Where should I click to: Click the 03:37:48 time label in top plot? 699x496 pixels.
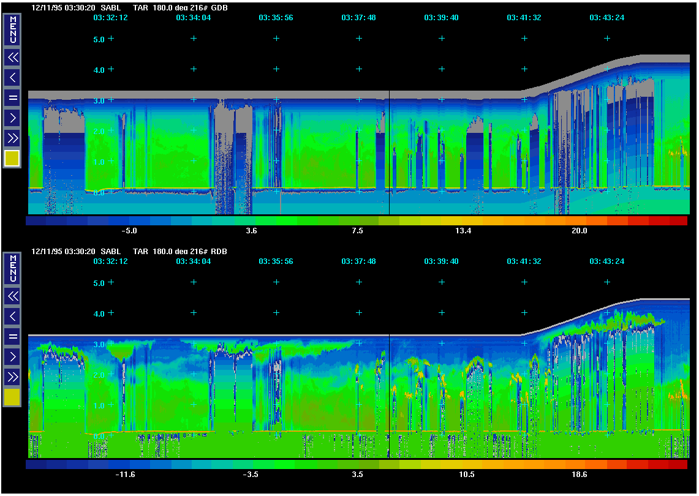(358, 18)
